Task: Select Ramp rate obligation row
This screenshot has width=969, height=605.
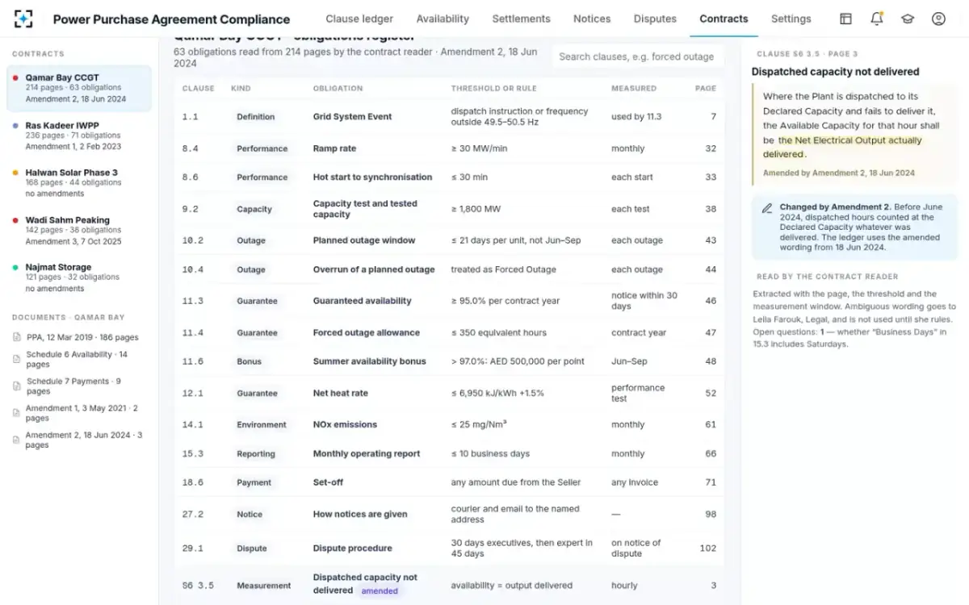Action: (x=449, y=148)
